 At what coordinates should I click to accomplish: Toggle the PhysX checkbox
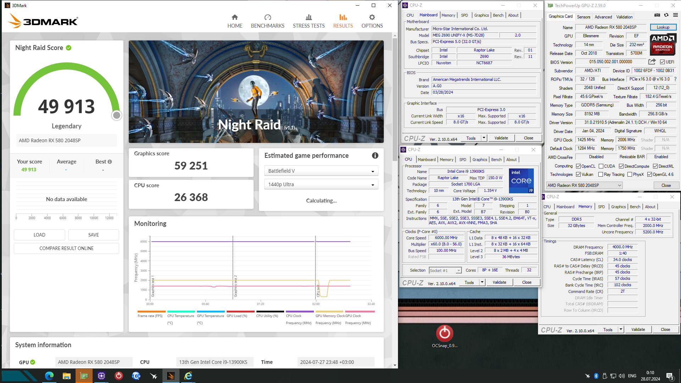coord(630,174)
